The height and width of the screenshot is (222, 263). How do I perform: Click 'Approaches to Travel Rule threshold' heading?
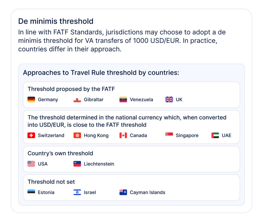point(101,73)
